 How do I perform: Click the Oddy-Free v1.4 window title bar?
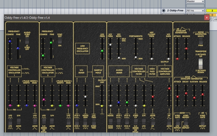[102, 17]
